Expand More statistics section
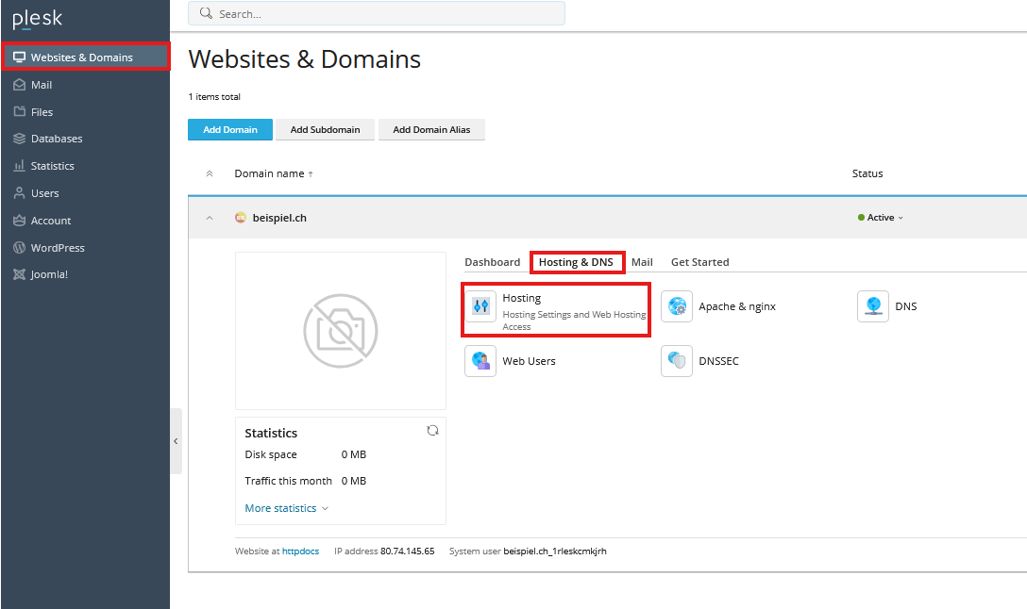This screenshot has height=609, width=1027. click(286, 508)
